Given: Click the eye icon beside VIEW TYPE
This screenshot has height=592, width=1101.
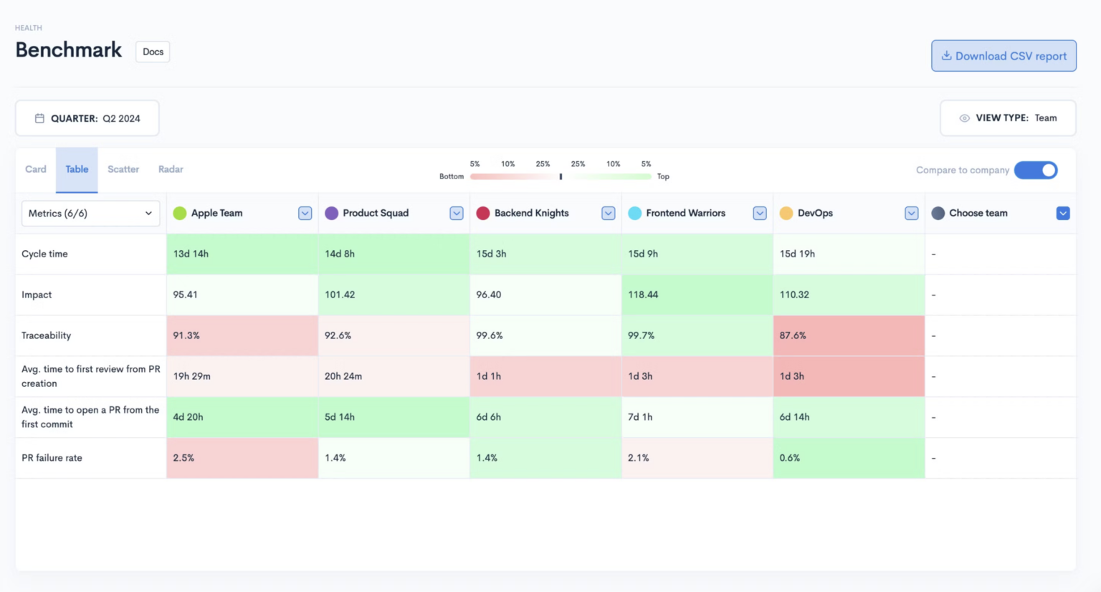Looking at the screenshot, I should click(x=965, y=118).
